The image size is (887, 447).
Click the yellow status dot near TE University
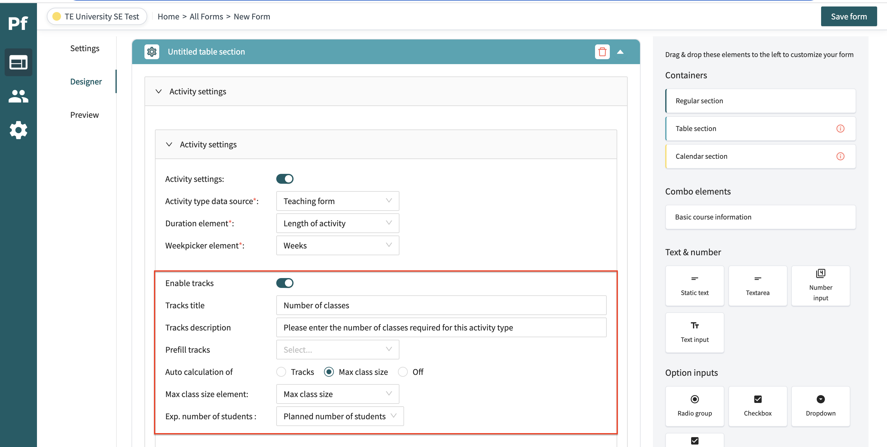point(57,17)
